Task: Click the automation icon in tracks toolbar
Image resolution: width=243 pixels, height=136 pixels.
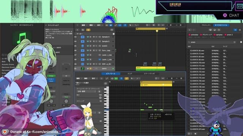Action: pos(115,25)
